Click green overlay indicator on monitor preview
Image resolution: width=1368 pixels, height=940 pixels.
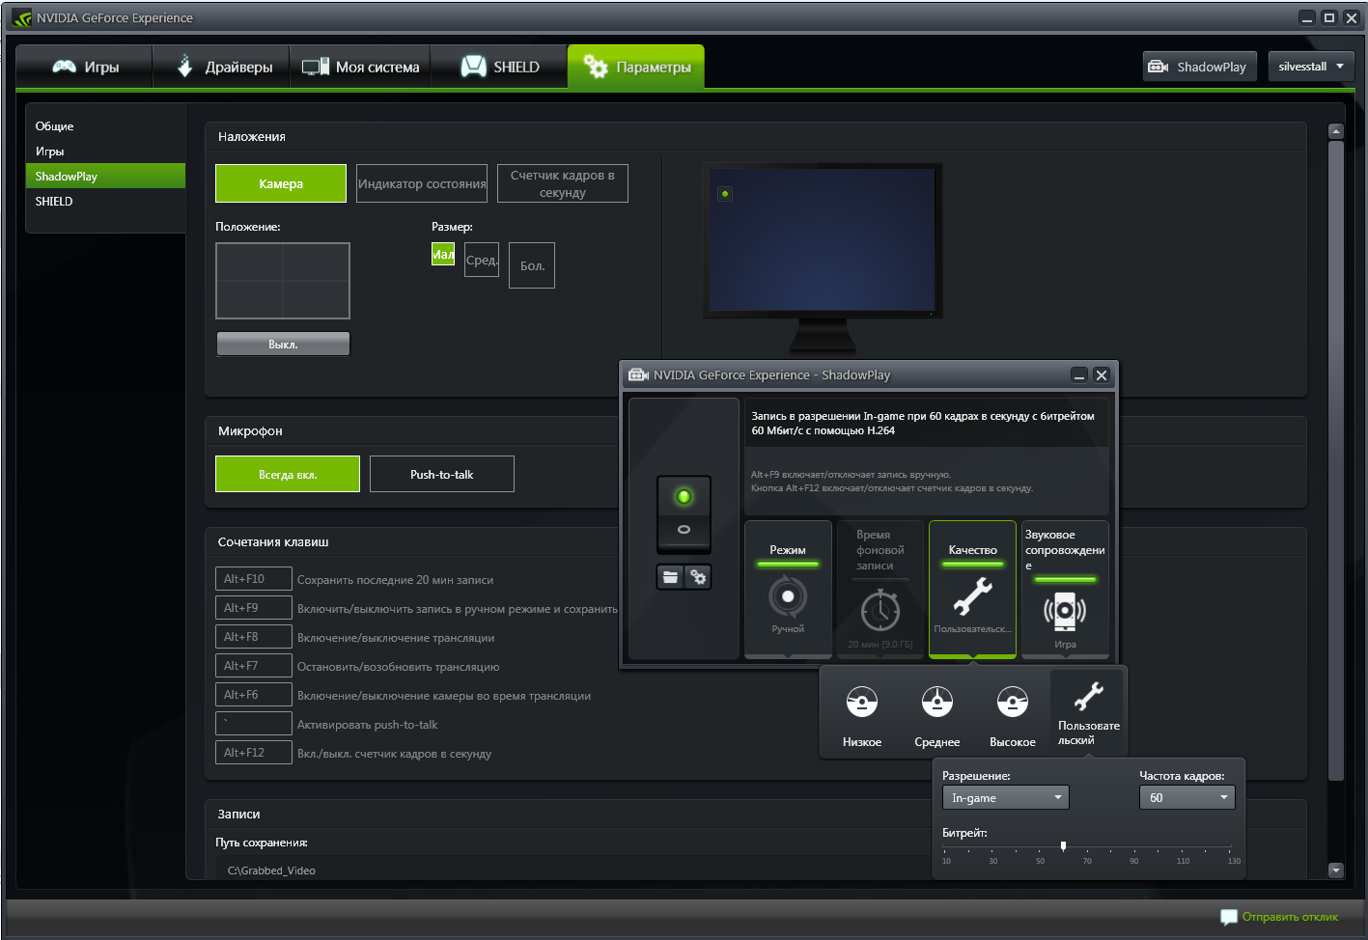[725, 194]
